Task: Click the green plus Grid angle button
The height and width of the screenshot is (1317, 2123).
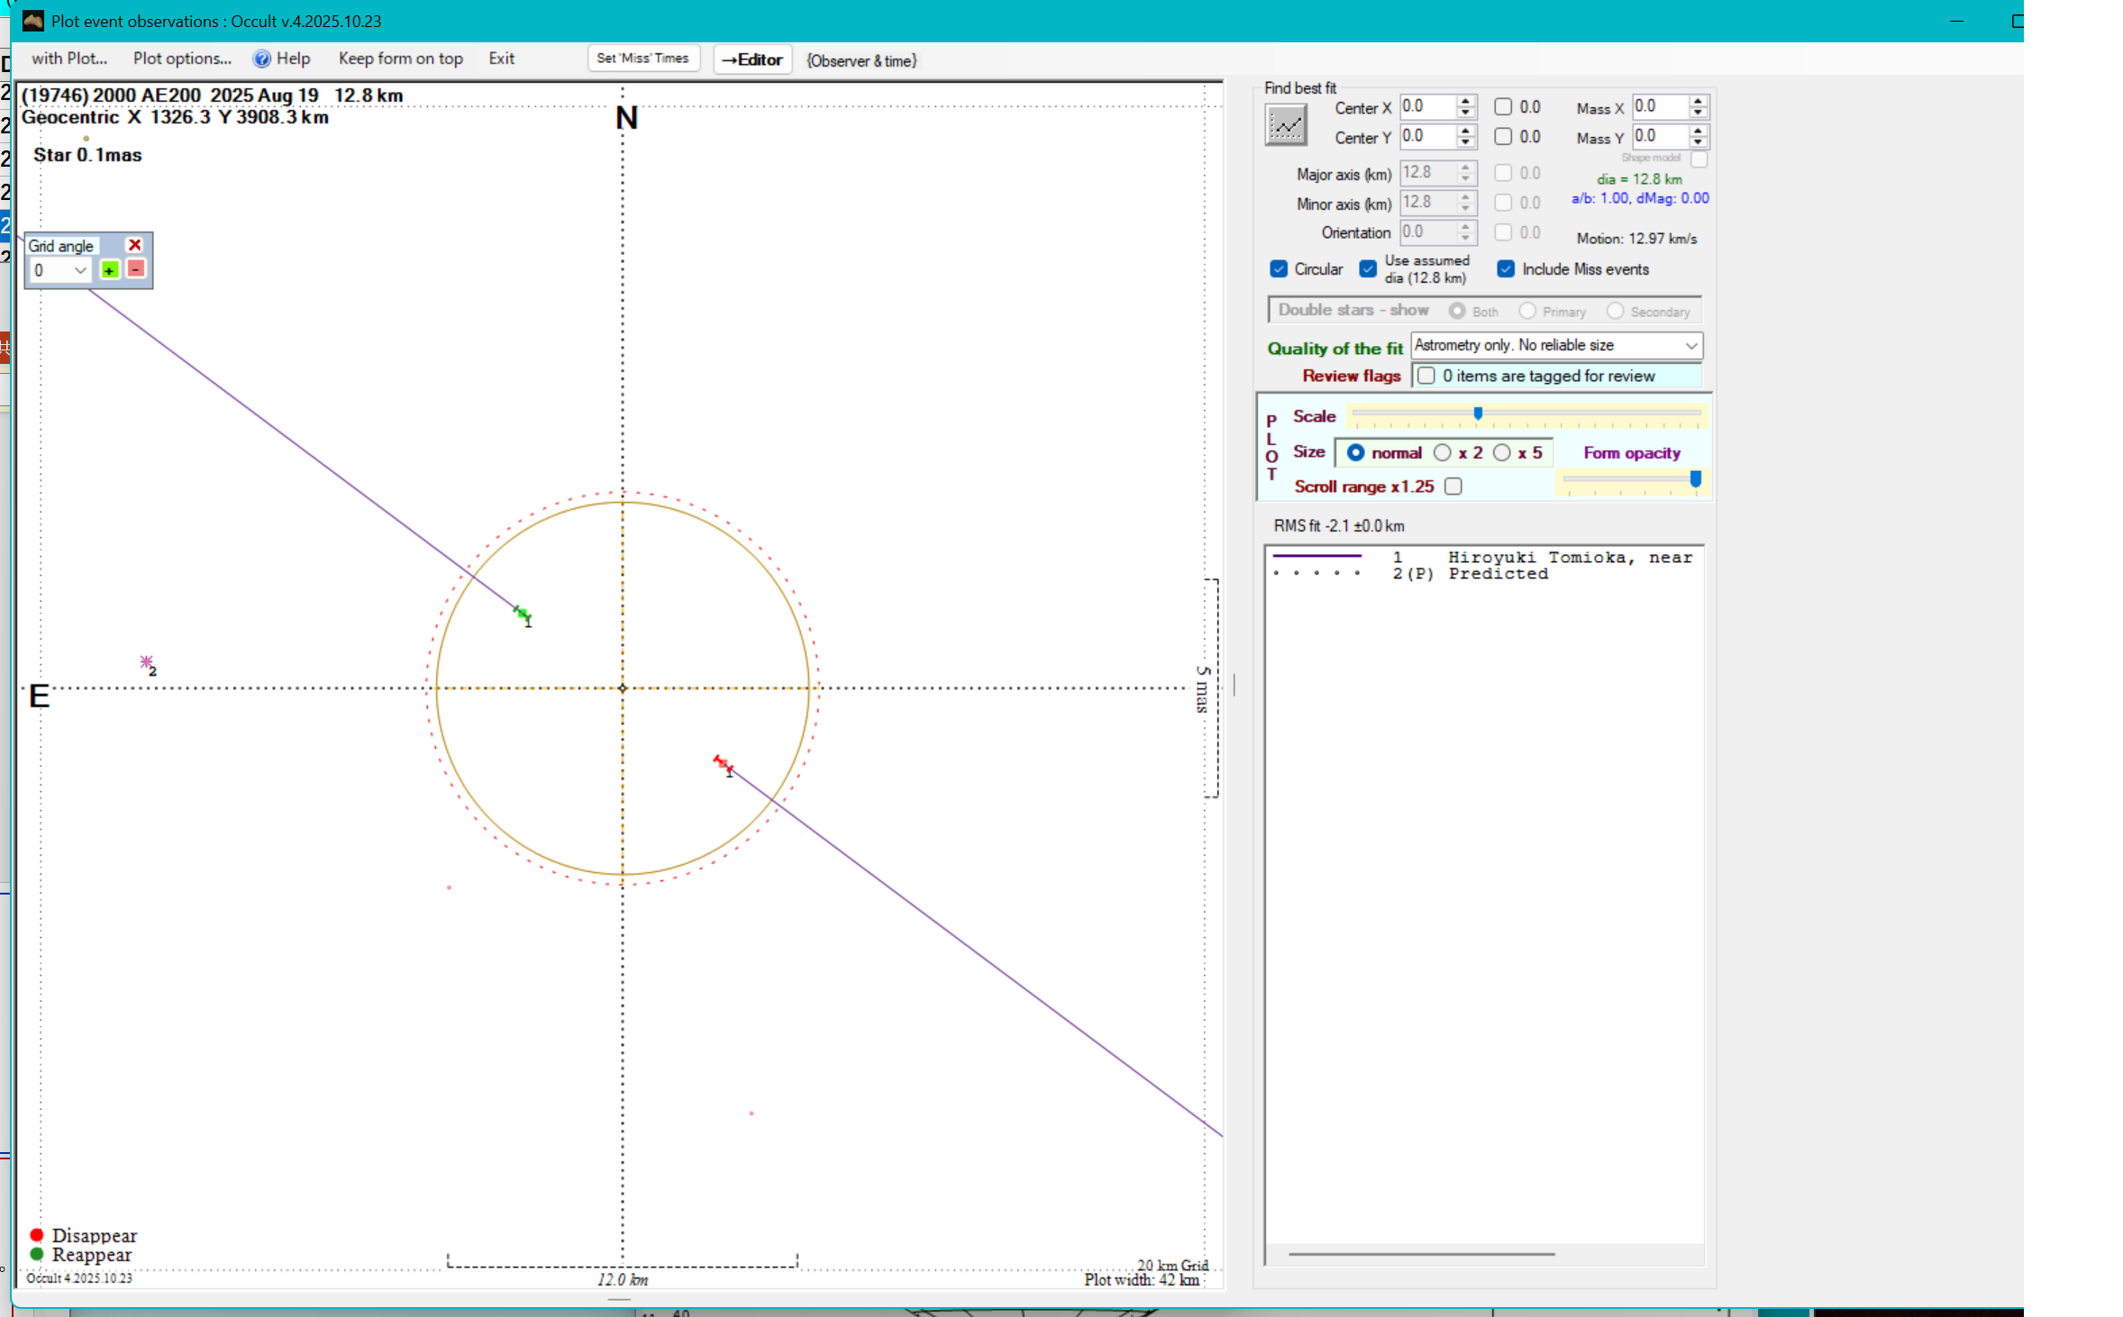Action: pos(109,270)
